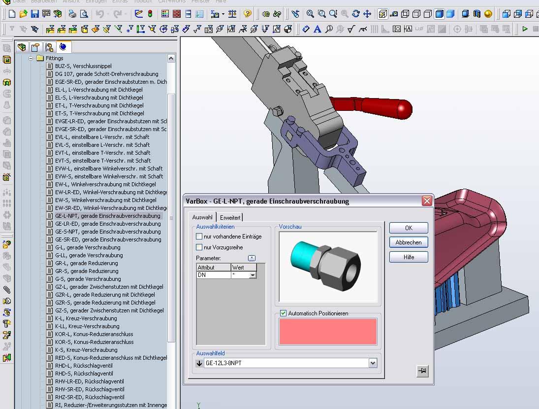Click the green play macro icon

click(x=525, y=29)
